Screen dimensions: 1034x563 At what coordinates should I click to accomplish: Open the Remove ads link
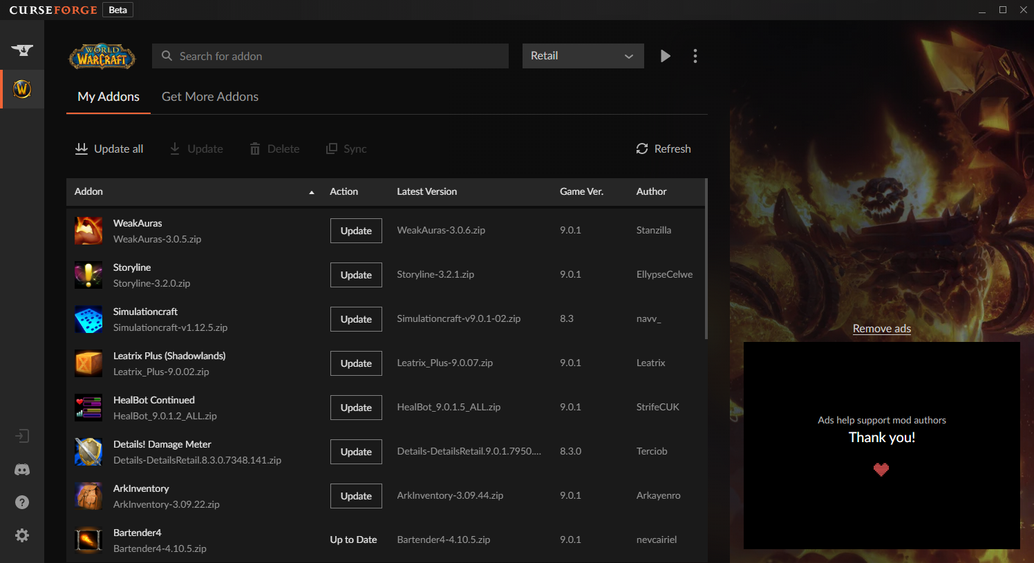pyautogui.click(x=881, y=328)
